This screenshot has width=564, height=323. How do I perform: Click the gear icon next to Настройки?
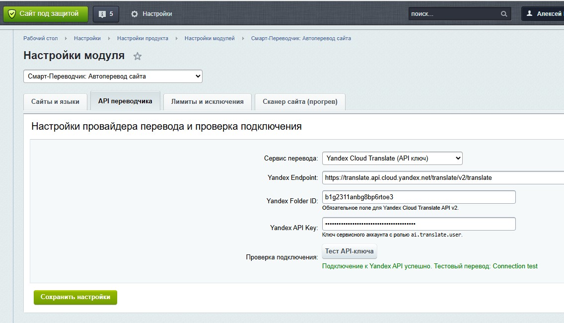(x=135, y=14)
